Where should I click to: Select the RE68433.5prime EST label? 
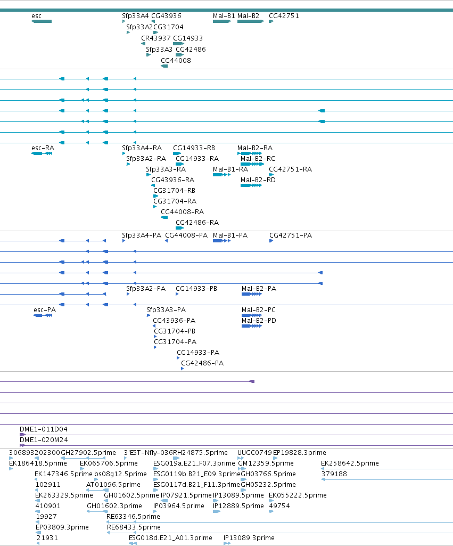click(x=134, y=527)
